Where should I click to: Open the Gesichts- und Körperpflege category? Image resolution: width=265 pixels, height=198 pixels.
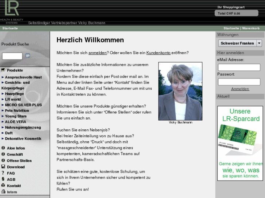(16, 85)
